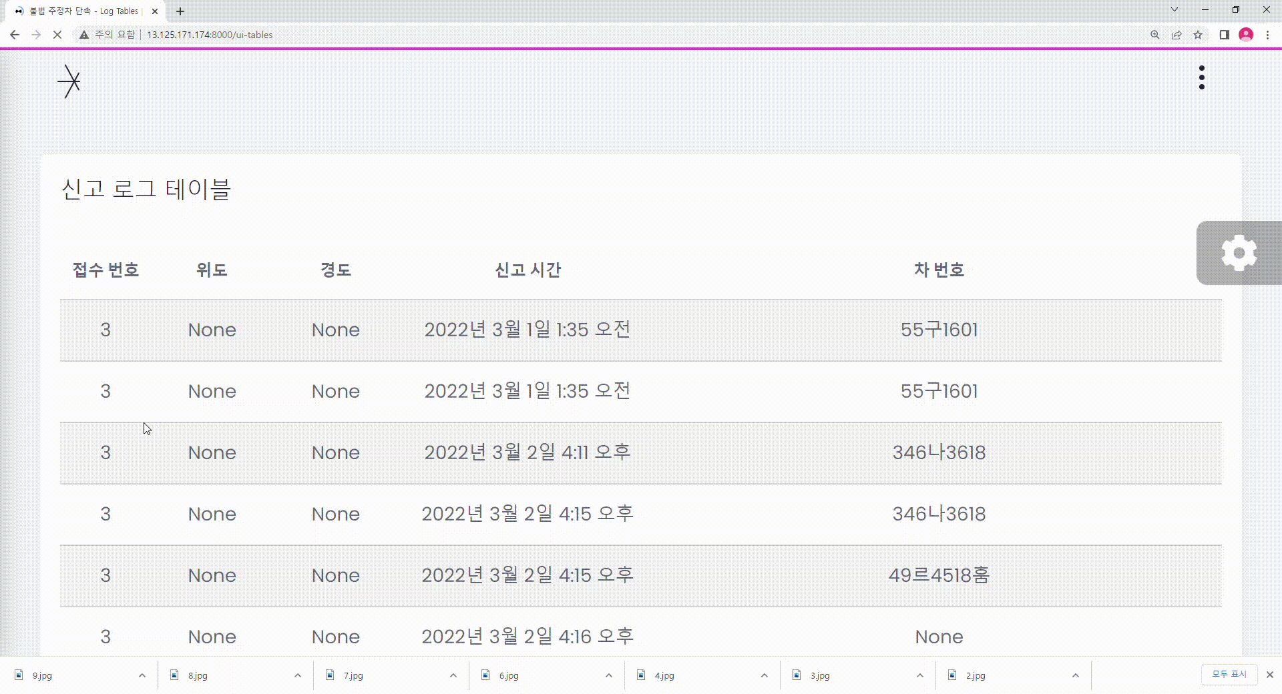
Task: Expand options for 6.jpg download
Action: tap(609, 675)
